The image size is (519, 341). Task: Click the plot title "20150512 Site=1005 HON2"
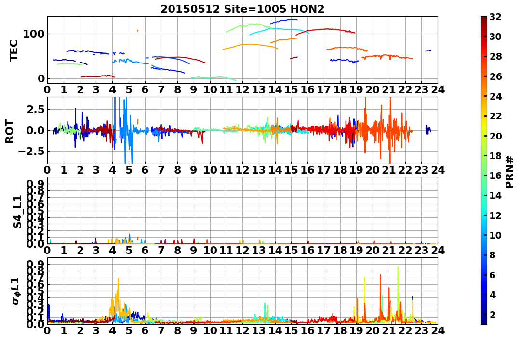(x=242, y=9)
